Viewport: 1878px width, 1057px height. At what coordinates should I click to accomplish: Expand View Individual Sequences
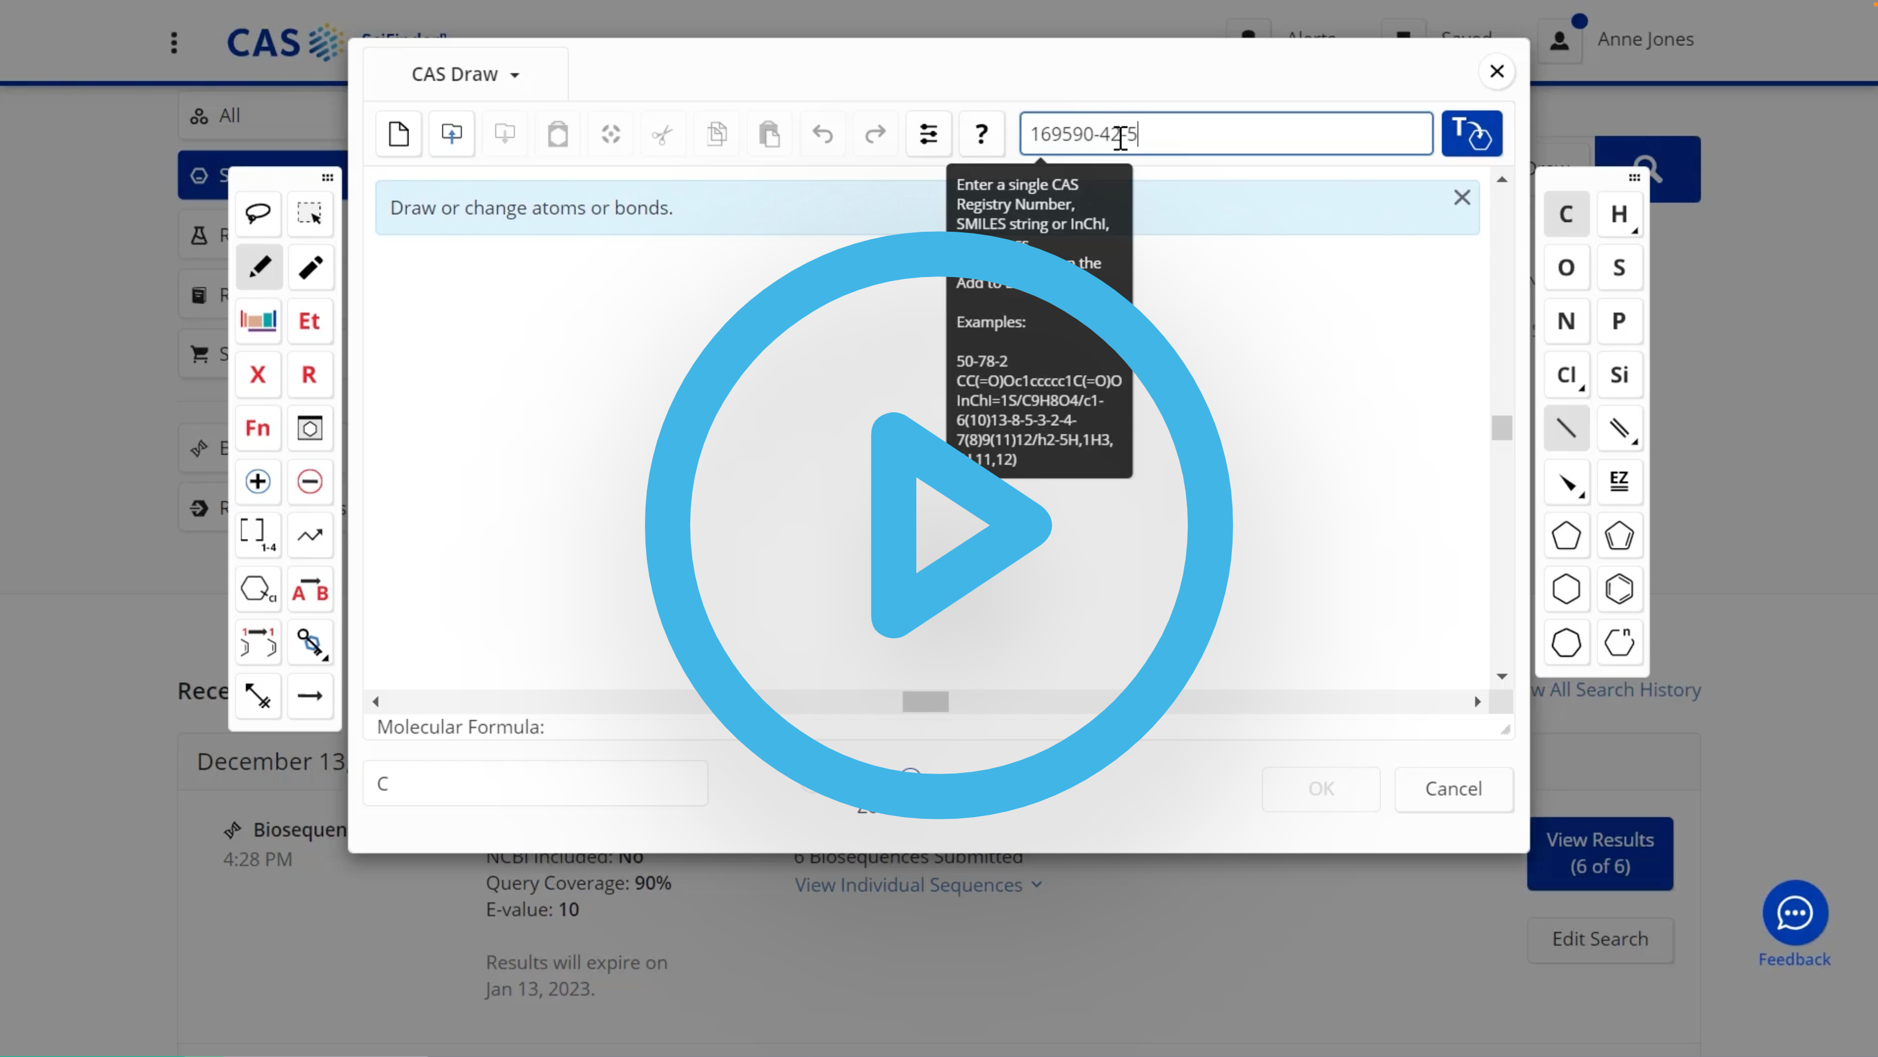point(918,885)
